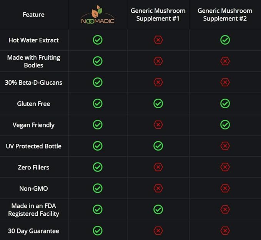
Task: Click Supplement #2 red X for 30 Day Guarantee
Action: pos(225,231)
